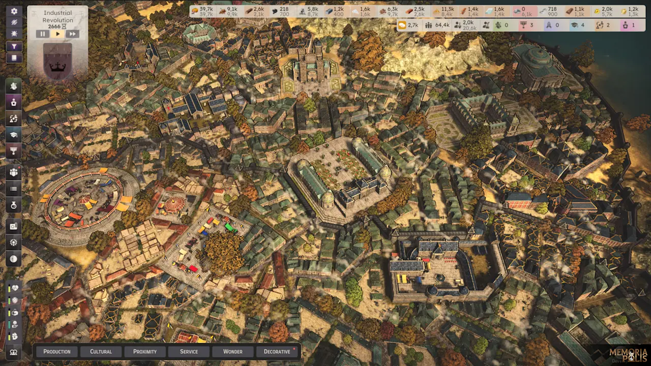Screen dimensions: 651x366
Task: Open the game settings gear icon
Action: pyautogui.click(x=14, y=11)
